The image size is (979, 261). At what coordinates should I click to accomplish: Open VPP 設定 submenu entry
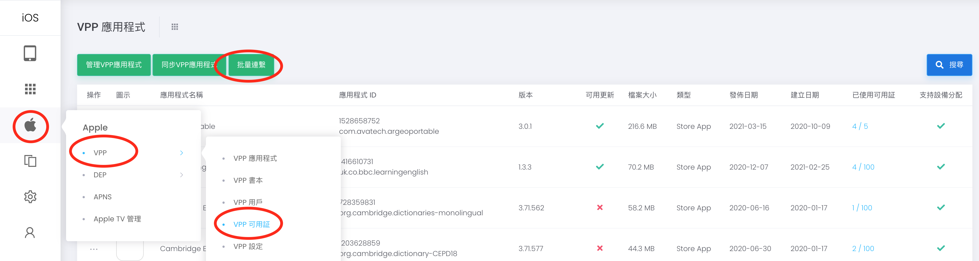[x=248, y=246]
